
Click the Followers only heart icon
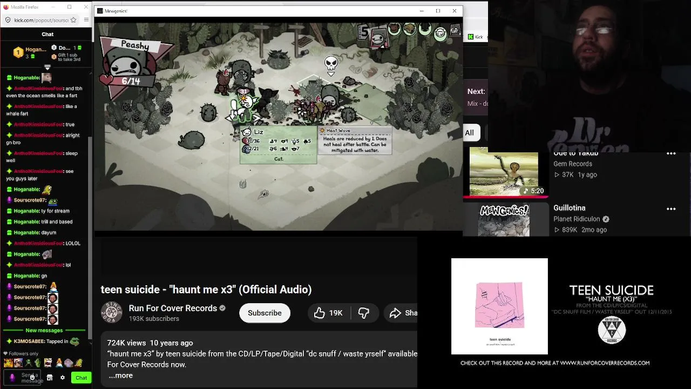tap(5, 354)
